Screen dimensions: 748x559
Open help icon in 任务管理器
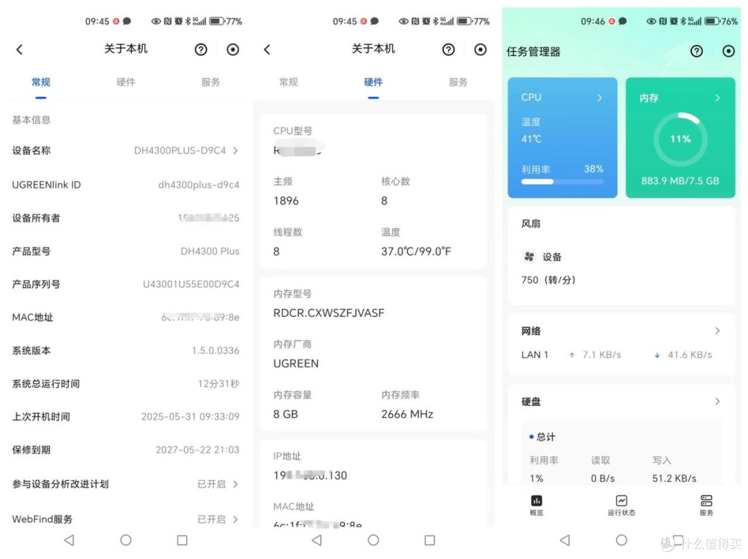tap(697, 51)
